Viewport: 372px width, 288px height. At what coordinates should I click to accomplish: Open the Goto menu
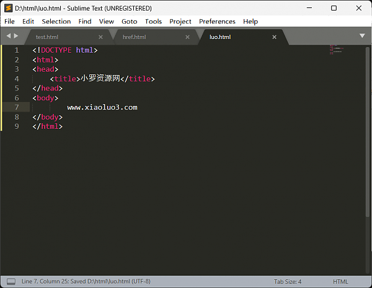point(130,21)
